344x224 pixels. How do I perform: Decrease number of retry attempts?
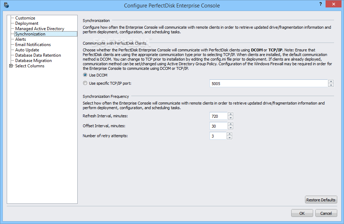coord(229,138)
